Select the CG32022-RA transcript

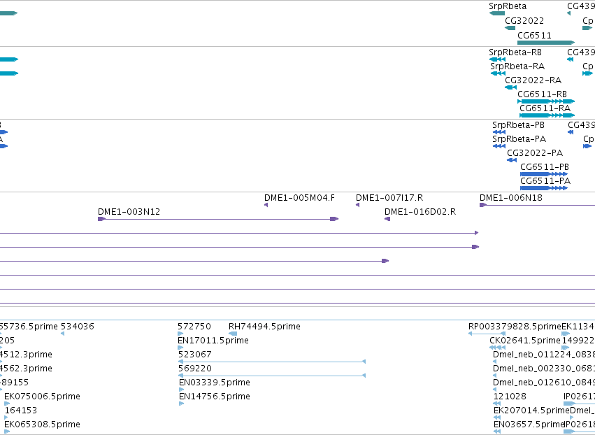click(511, 87)
